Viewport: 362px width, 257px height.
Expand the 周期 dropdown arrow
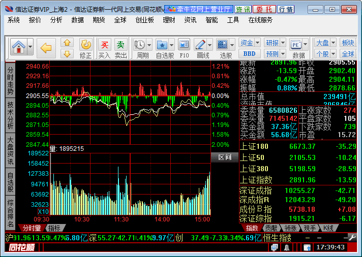pos(149,45)
